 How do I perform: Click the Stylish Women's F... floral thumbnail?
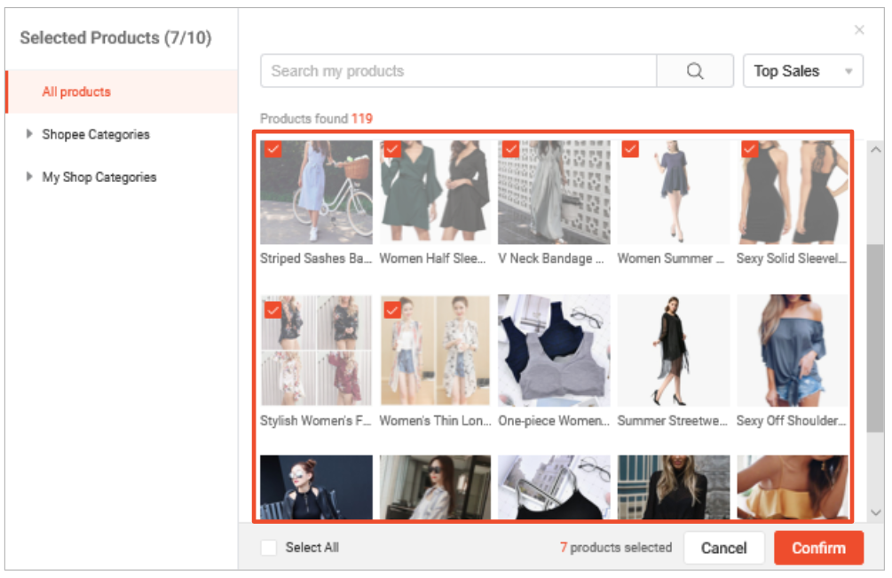pos(316,350)
